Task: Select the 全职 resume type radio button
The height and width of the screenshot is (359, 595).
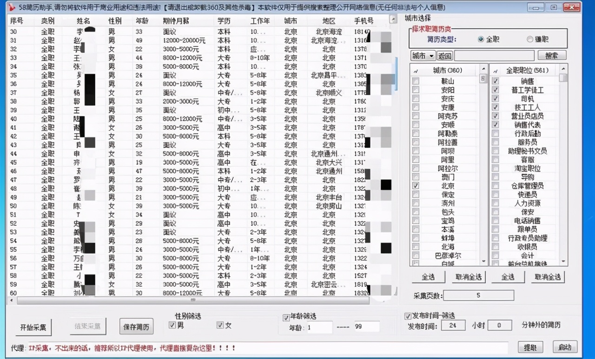Action: pyautogui.click(x=481, y=39)
